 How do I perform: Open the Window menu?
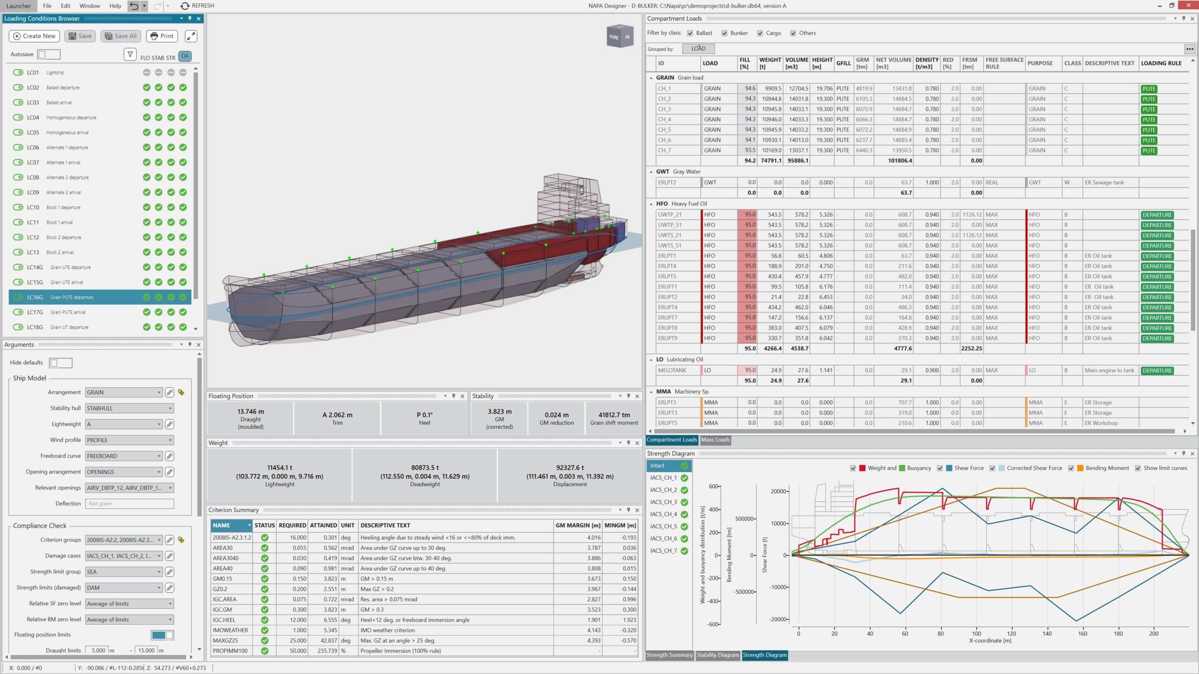[x=89, y=6]
